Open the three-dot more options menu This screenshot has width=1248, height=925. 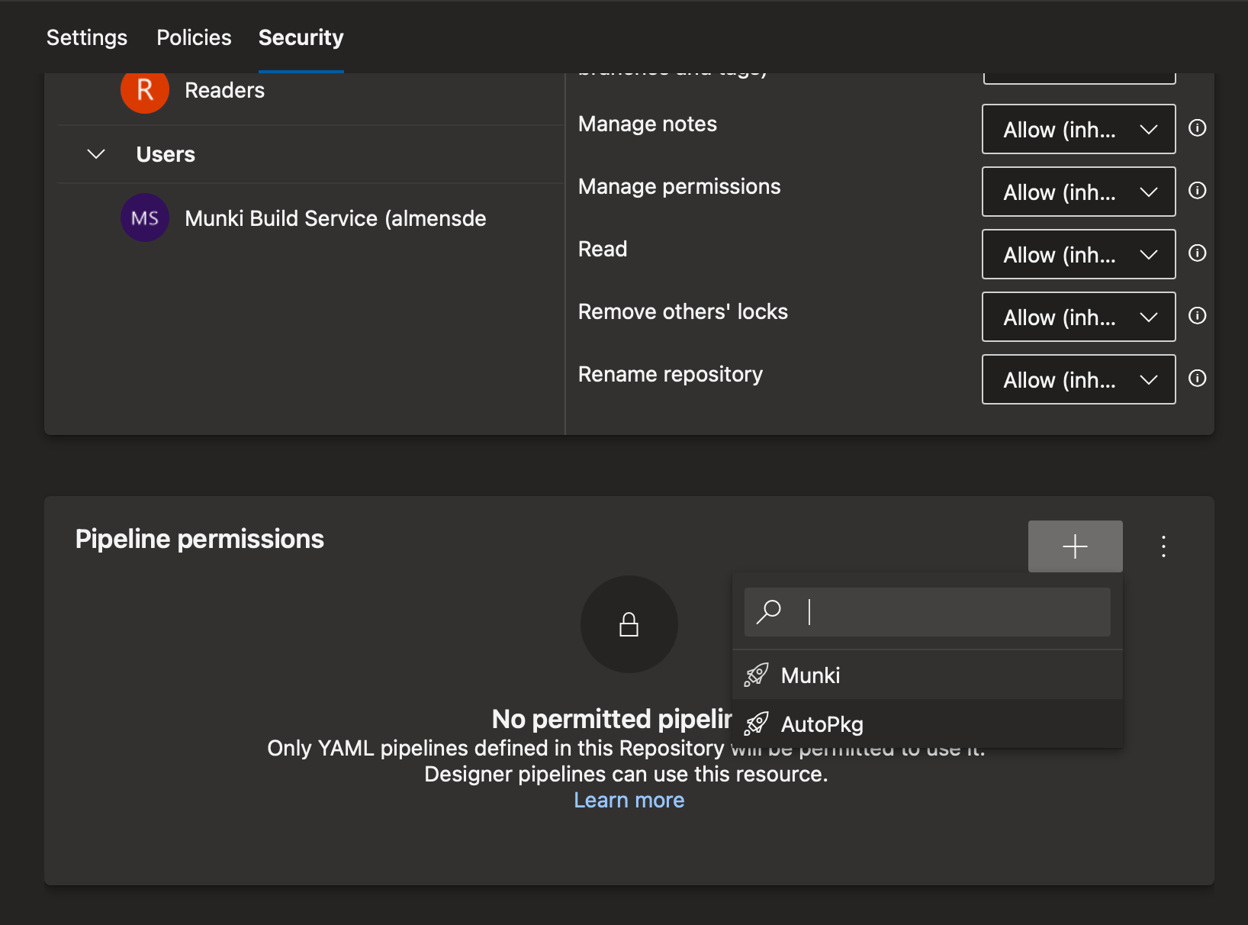(1163, 546)
